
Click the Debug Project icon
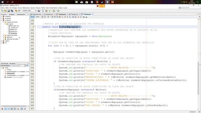tap(54, 11)
